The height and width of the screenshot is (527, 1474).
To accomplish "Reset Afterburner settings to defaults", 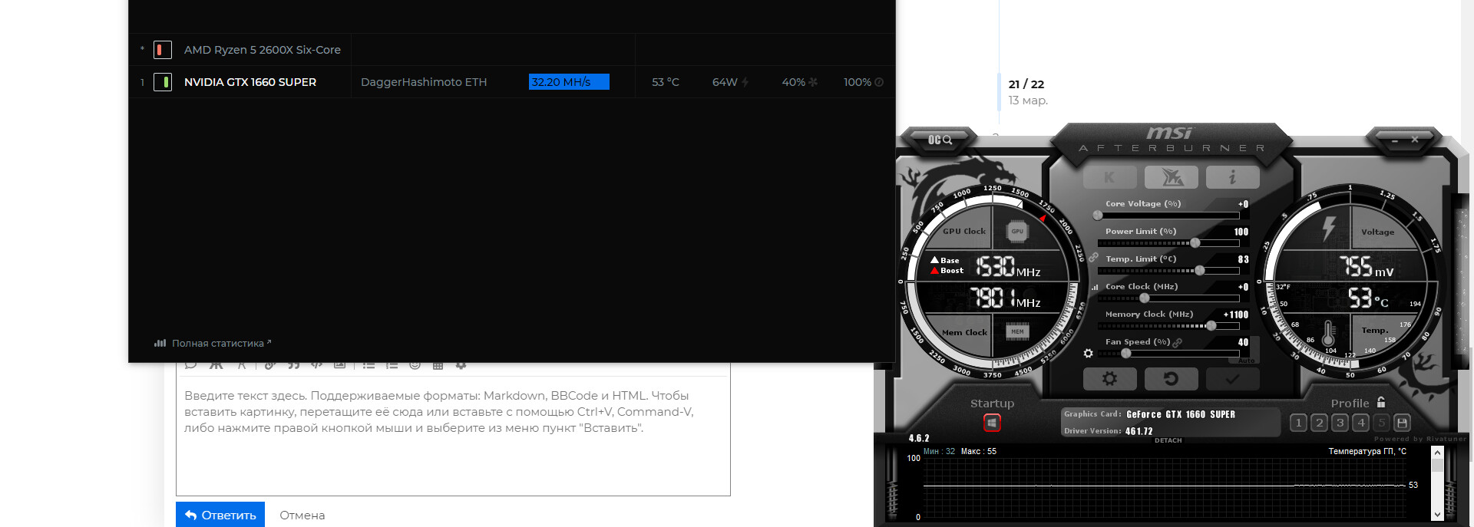I will pyautogui.click(x=1172, y=378).
